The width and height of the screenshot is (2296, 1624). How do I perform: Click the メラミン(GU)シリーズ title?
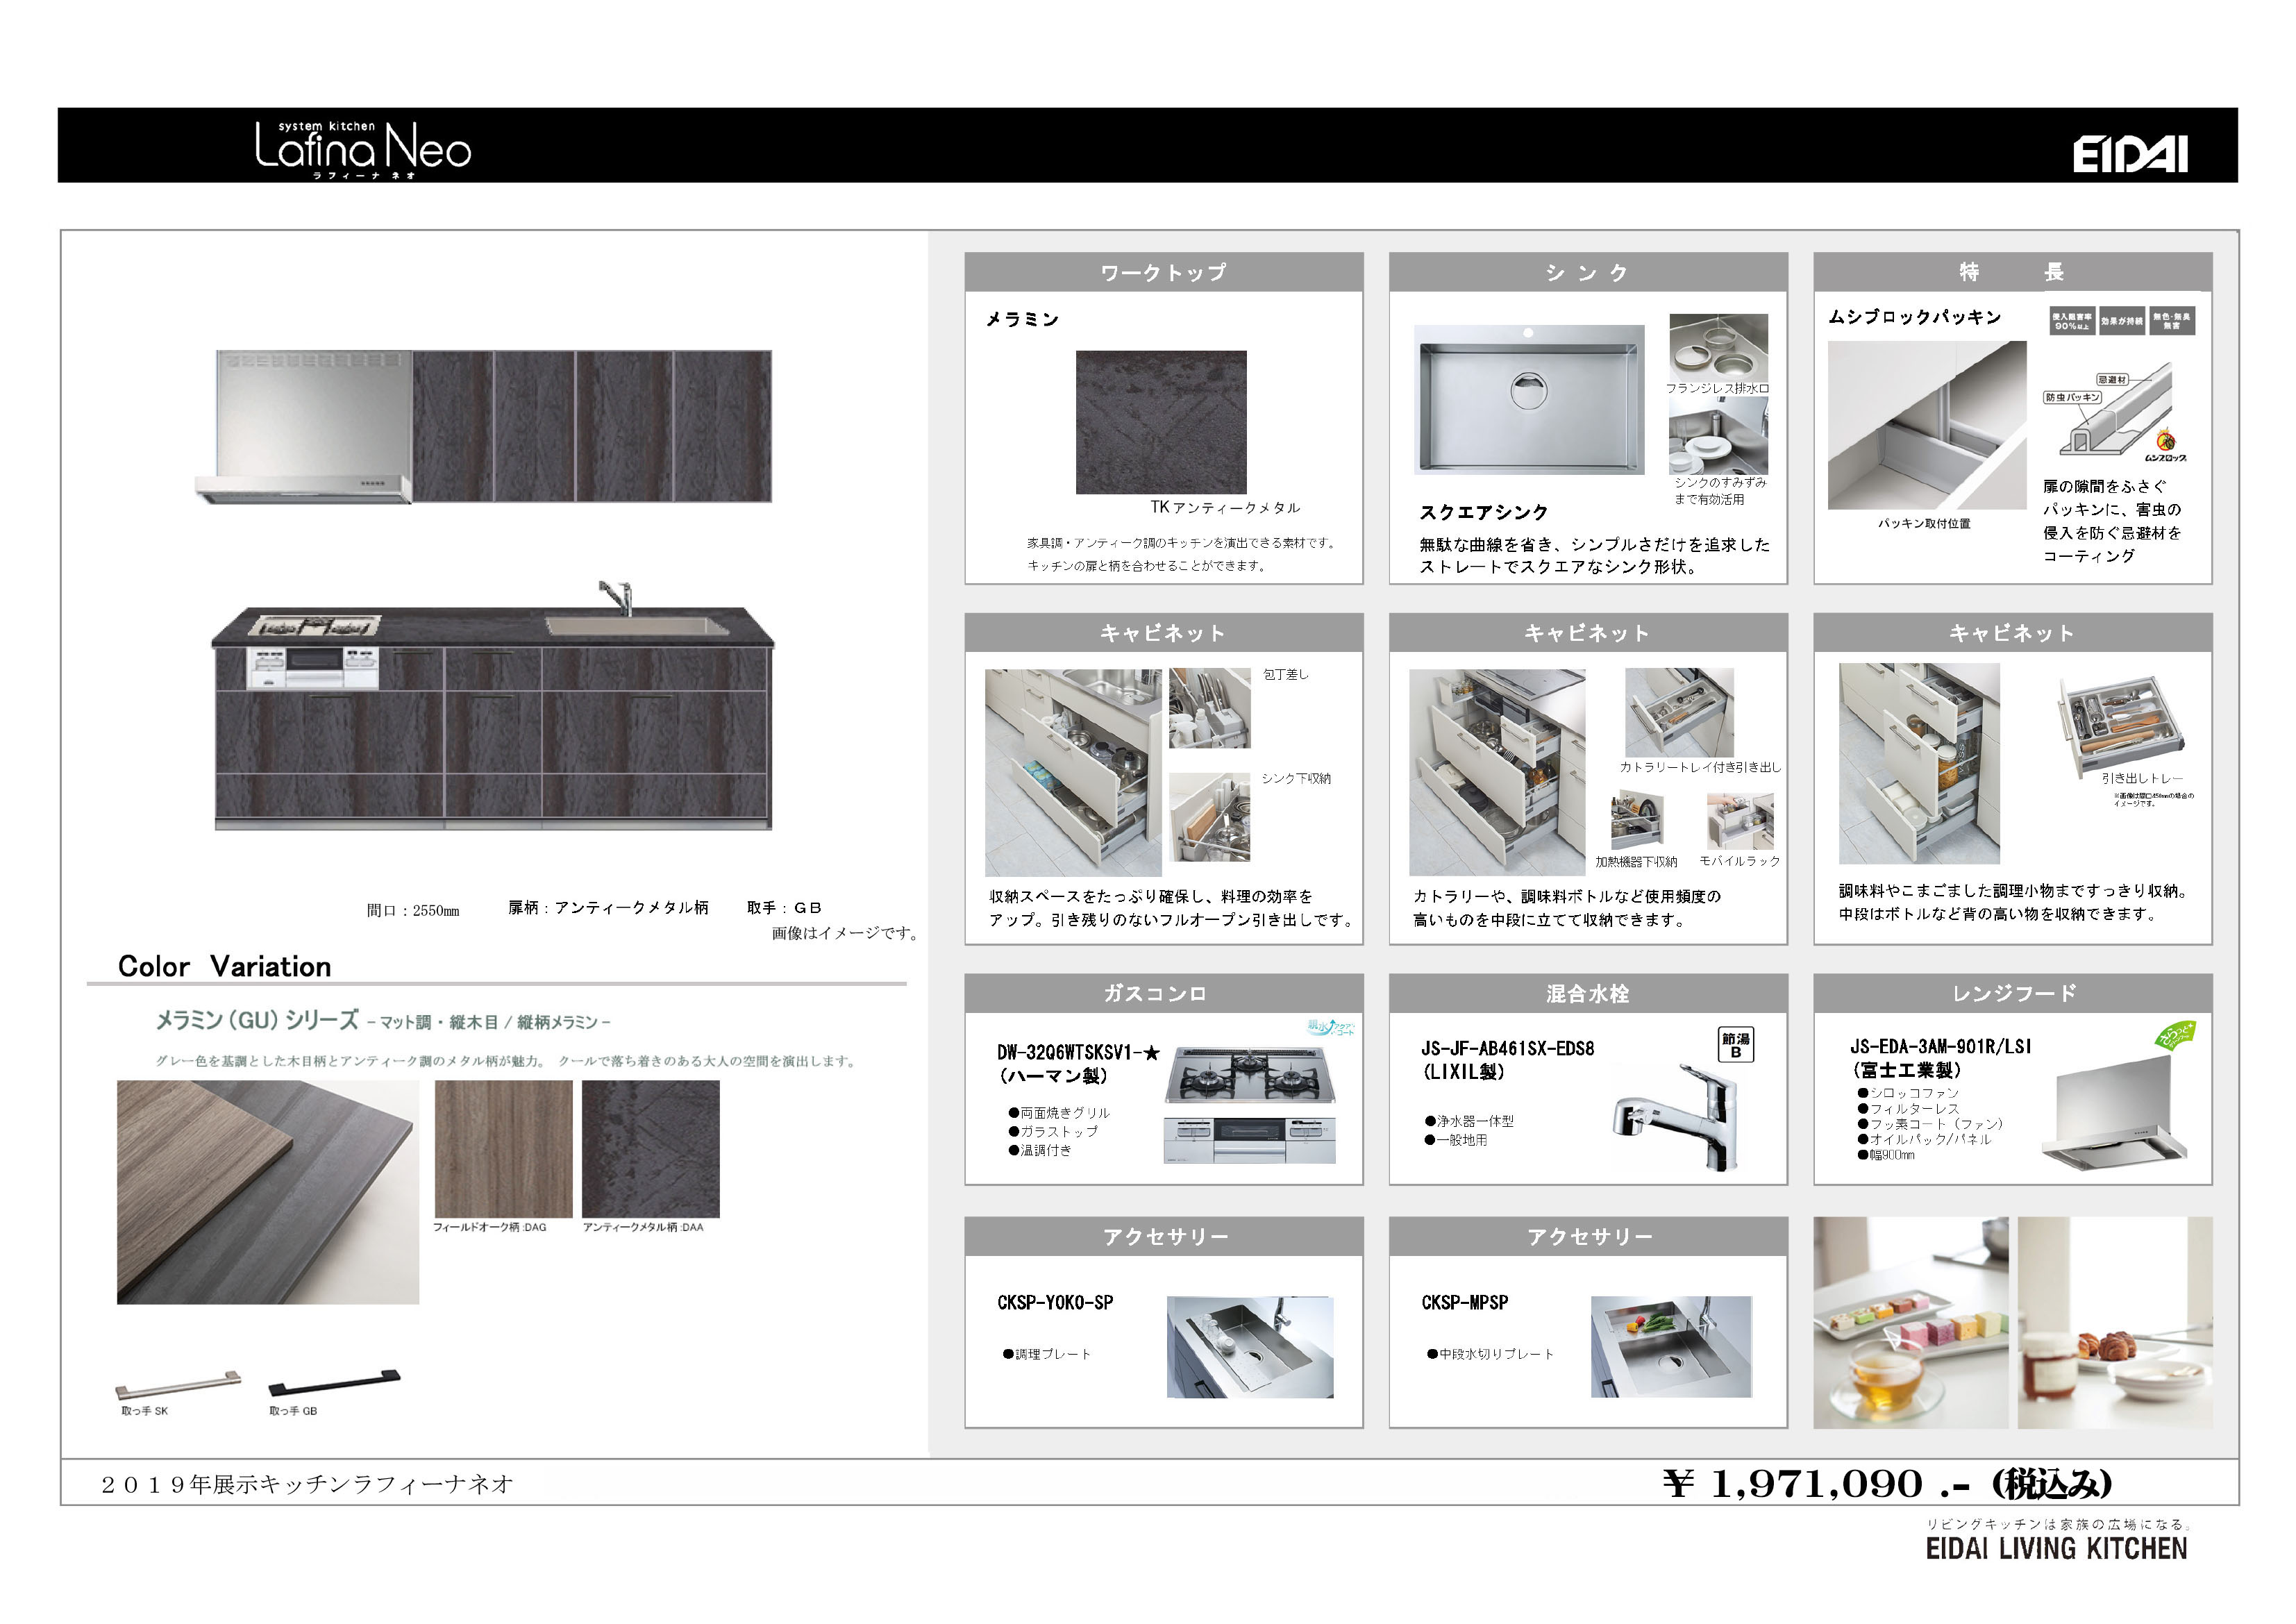257,1020
